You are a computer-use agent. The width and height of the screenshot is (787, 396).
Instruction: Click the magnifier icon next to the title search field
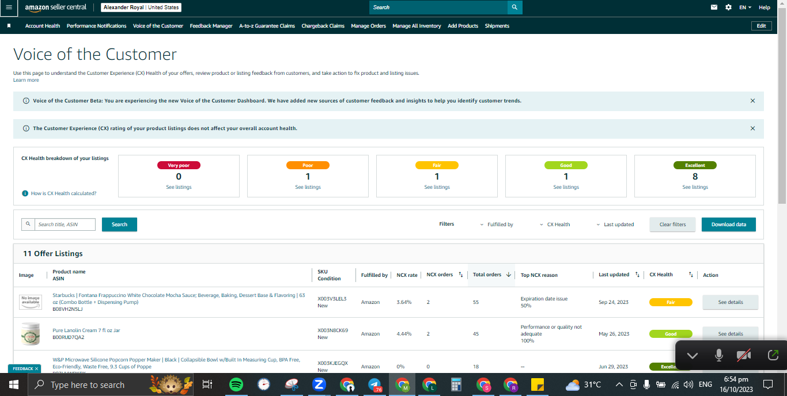tap(27, 224)
